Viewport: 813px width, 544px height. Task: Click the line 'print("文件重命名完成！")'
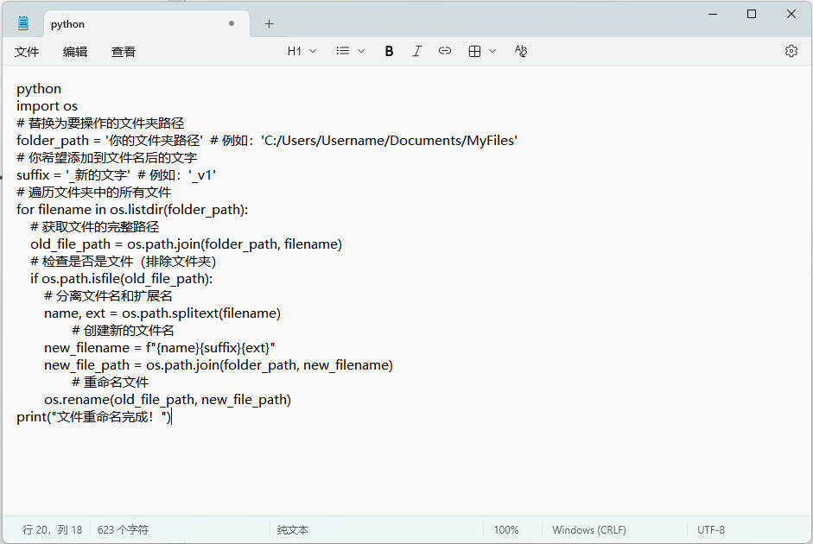pos(94,417)
